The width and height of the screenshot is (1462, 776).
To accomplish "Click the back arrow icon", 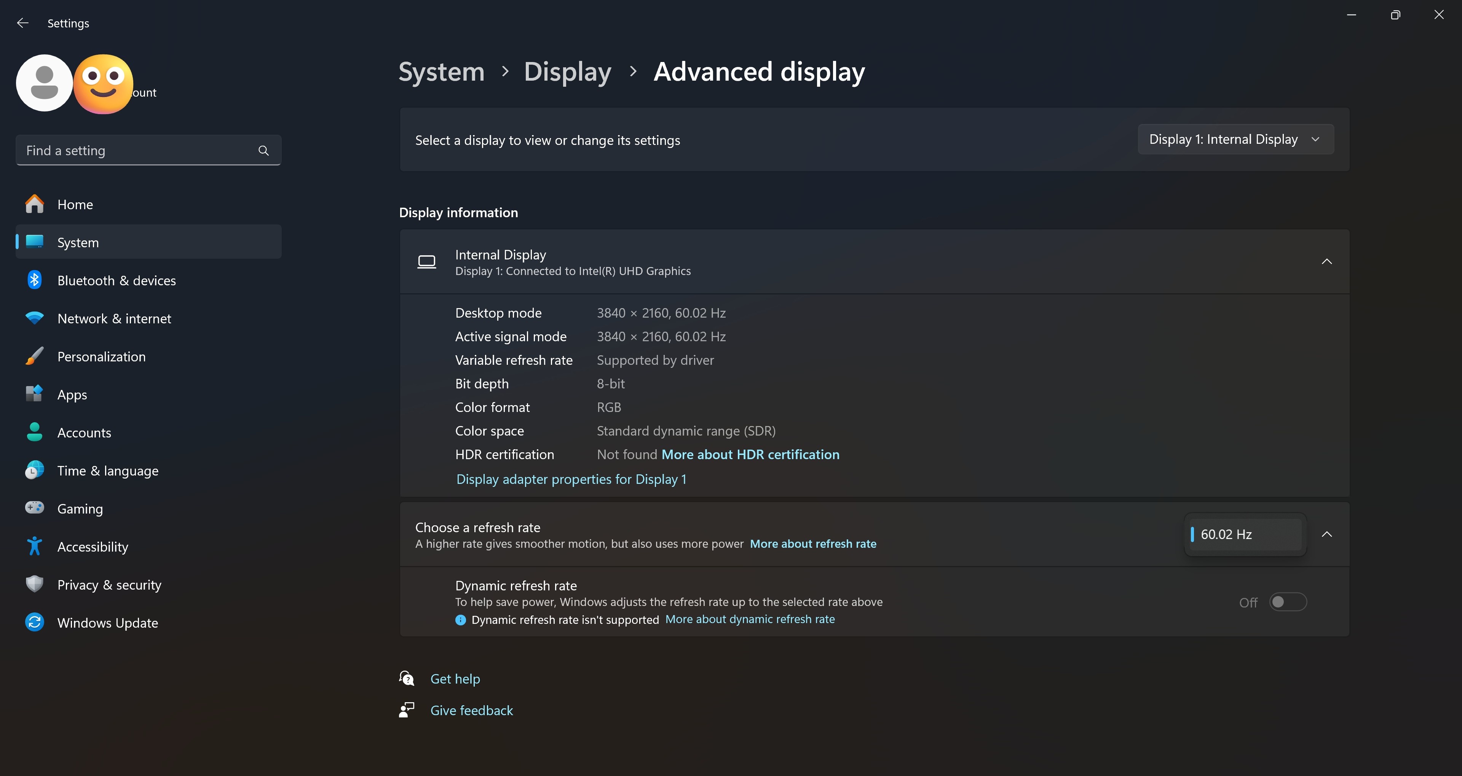I will pos(23,23).
